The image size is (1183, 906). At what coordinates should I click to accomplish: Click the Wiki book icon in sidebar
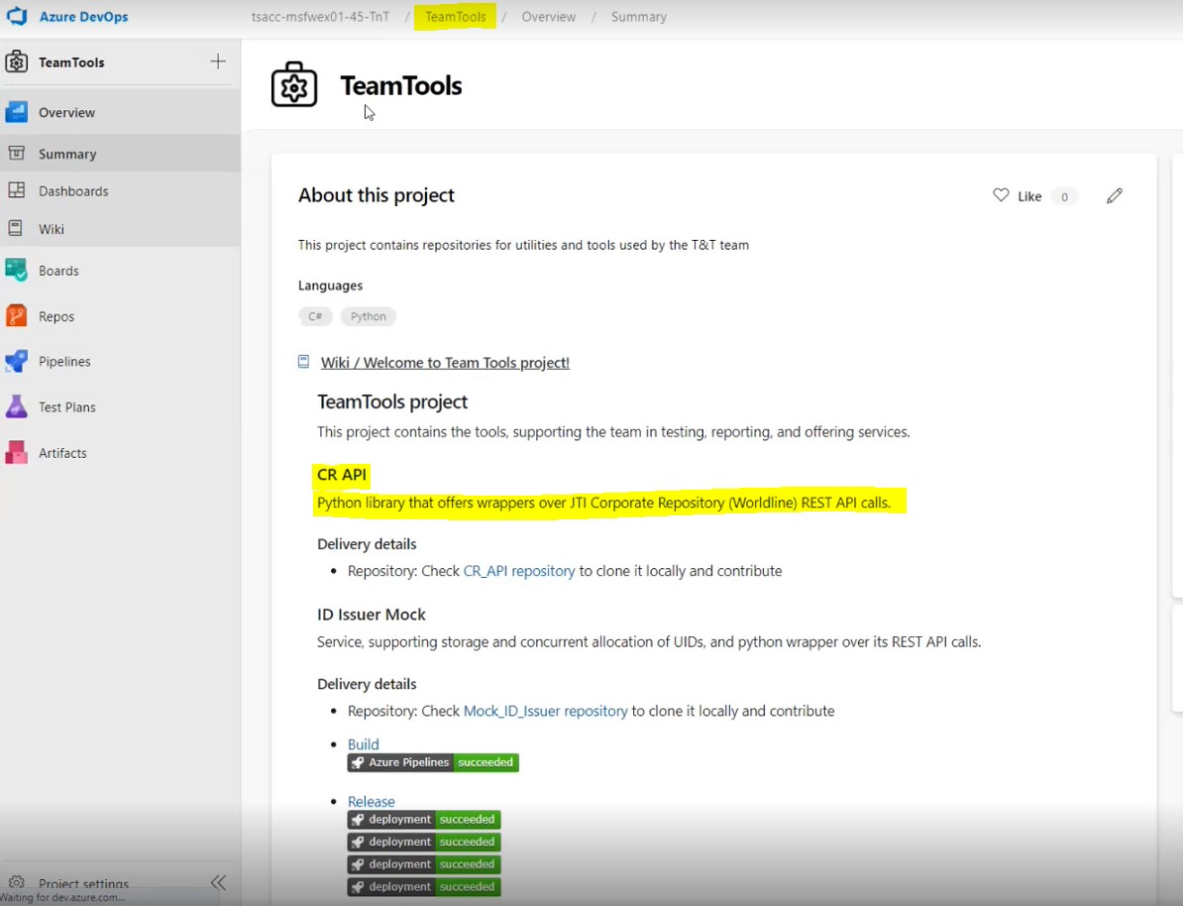(15, 228)
